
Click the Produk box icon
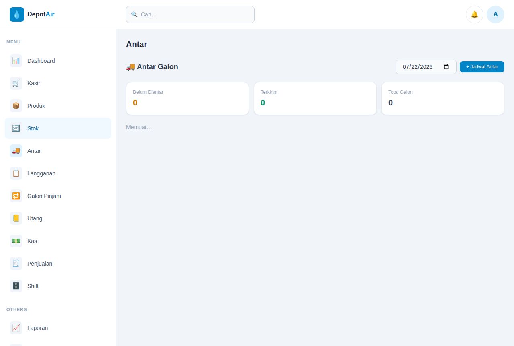click(x=16, y=106)
